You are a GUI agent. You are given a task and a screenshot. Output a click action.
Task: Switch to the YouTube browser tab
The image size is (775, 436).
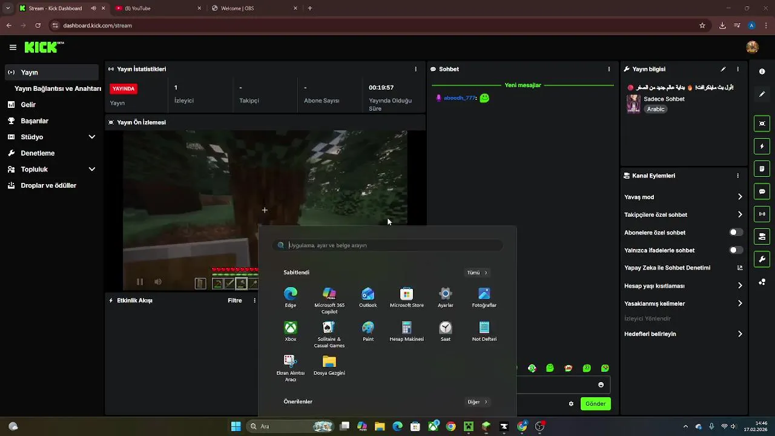(158, 8)
